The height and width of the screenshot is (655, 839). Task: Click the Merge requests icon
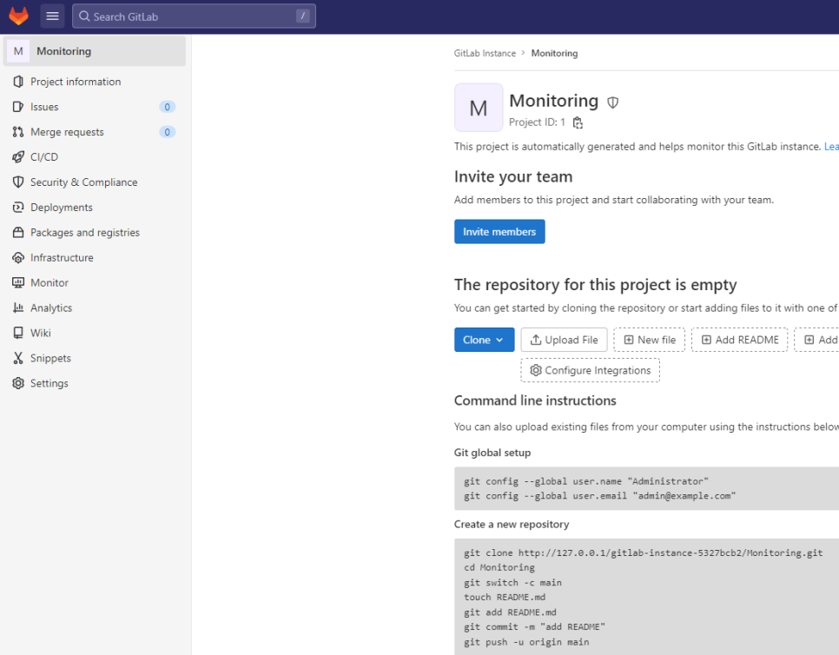[18, 132]
